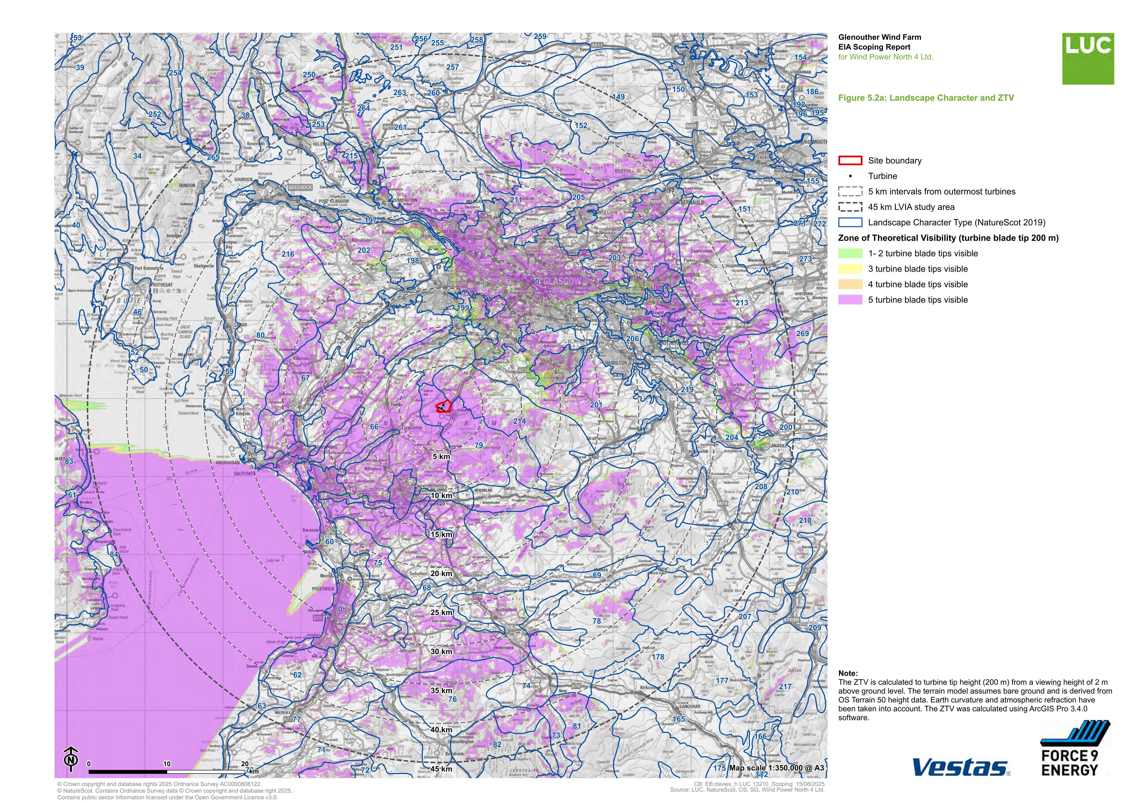Click the orange 4 turbine blade tips swatch
1147x811 pixels.
(850, 285)
